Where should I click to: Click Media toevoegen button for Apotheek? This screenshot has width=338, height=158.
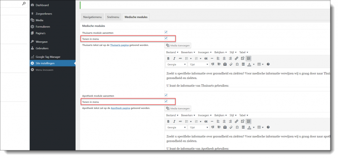point(178,108)
